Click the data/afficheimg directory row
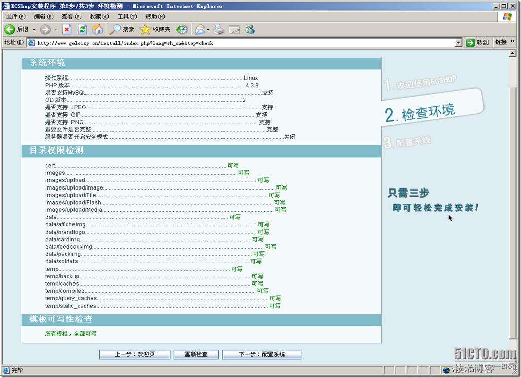Screen dimensions: 521x378 [x=157, y=224]
